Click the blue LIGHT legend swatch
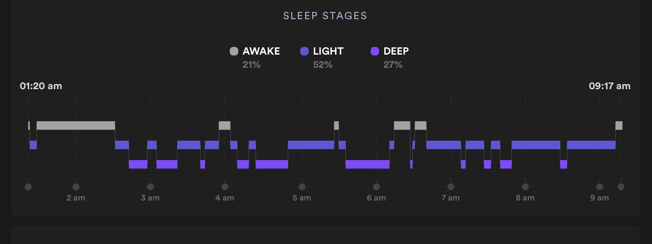 (x=304, y=51)
